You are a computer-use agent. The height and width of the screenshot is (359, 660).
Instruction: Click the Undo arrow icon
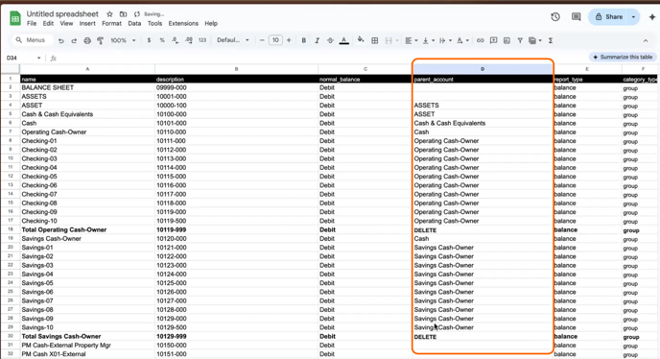coord(61,40)
